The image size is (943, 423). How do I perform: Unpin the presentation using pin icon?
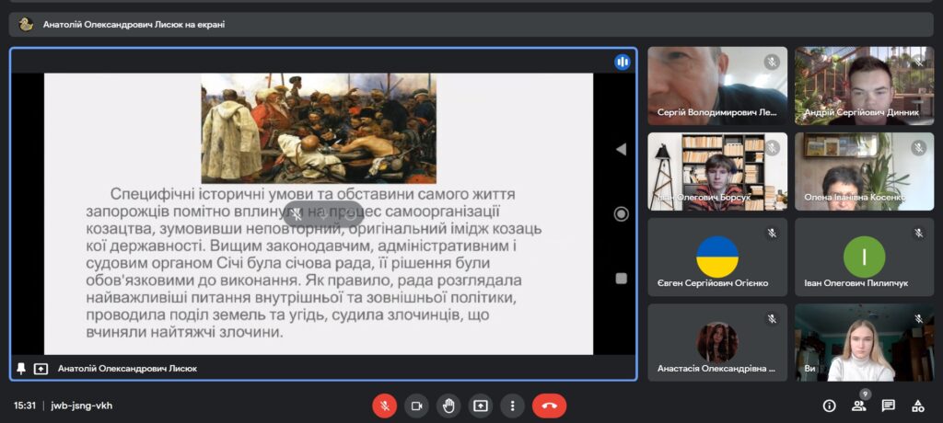coord(21,369)
